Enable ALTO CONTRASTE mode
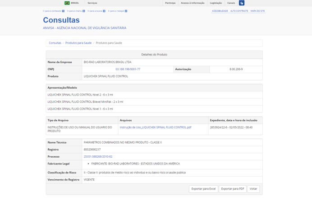This screenshot has height=200, width=312. [x=239, y=11]
